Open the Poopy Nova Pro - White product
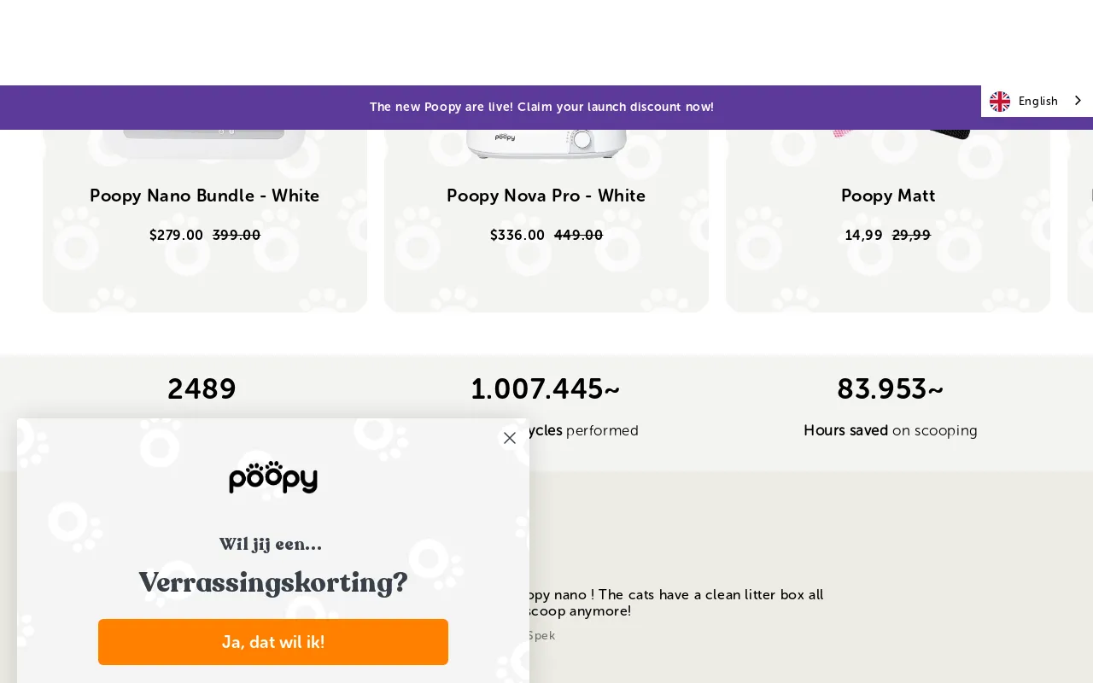 click(x=546, y=196)
